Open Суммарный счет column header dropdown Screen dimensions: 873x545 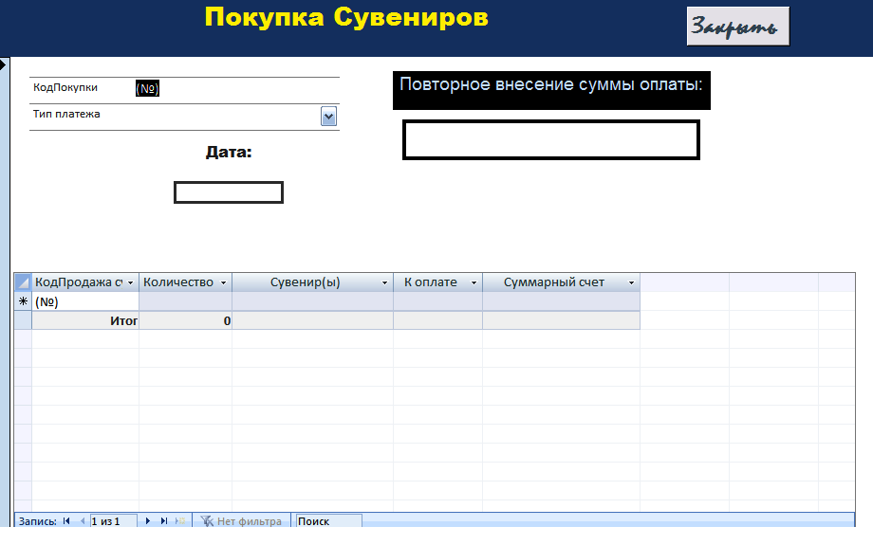(x=631, y=282)
